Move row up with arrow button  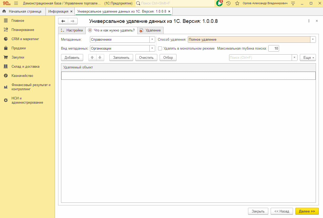[92, 57]
